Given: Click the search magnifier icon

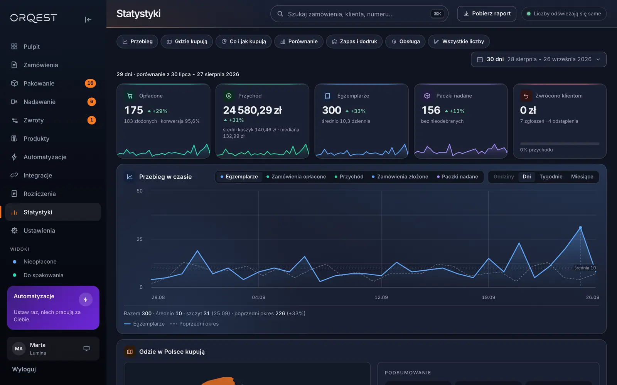Looking at the screenshot, I should click(x=280, y=14).
